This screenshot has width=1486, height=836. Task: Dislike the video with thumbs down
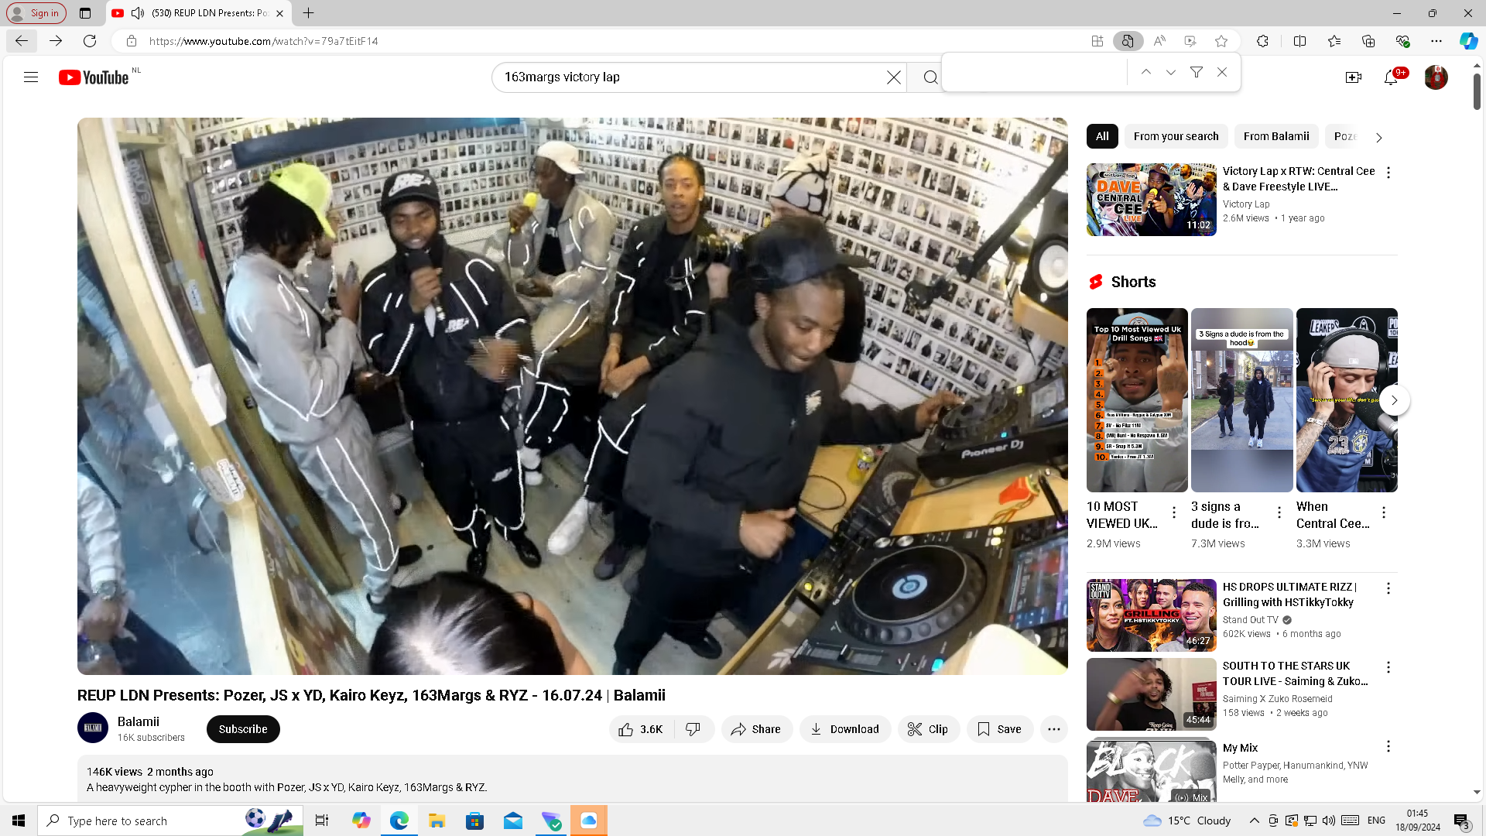693,729
